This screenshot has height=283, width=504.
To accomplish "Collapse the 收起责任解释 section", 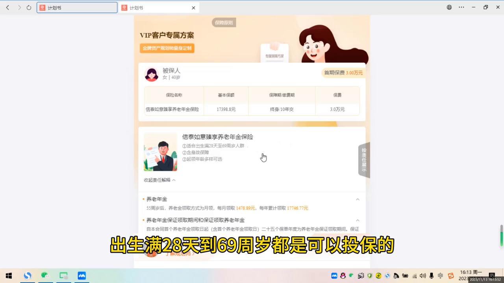I will point(159,180).
